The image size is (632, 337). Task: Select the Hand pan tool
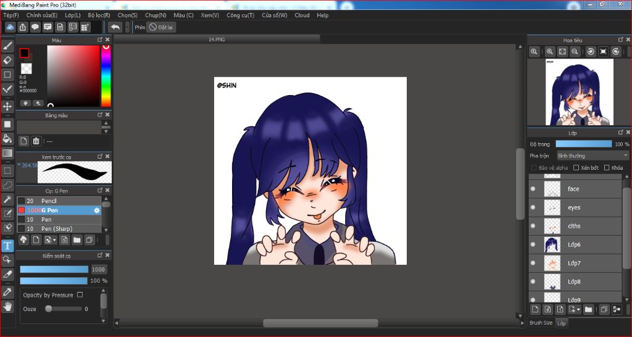coord(7,307)
